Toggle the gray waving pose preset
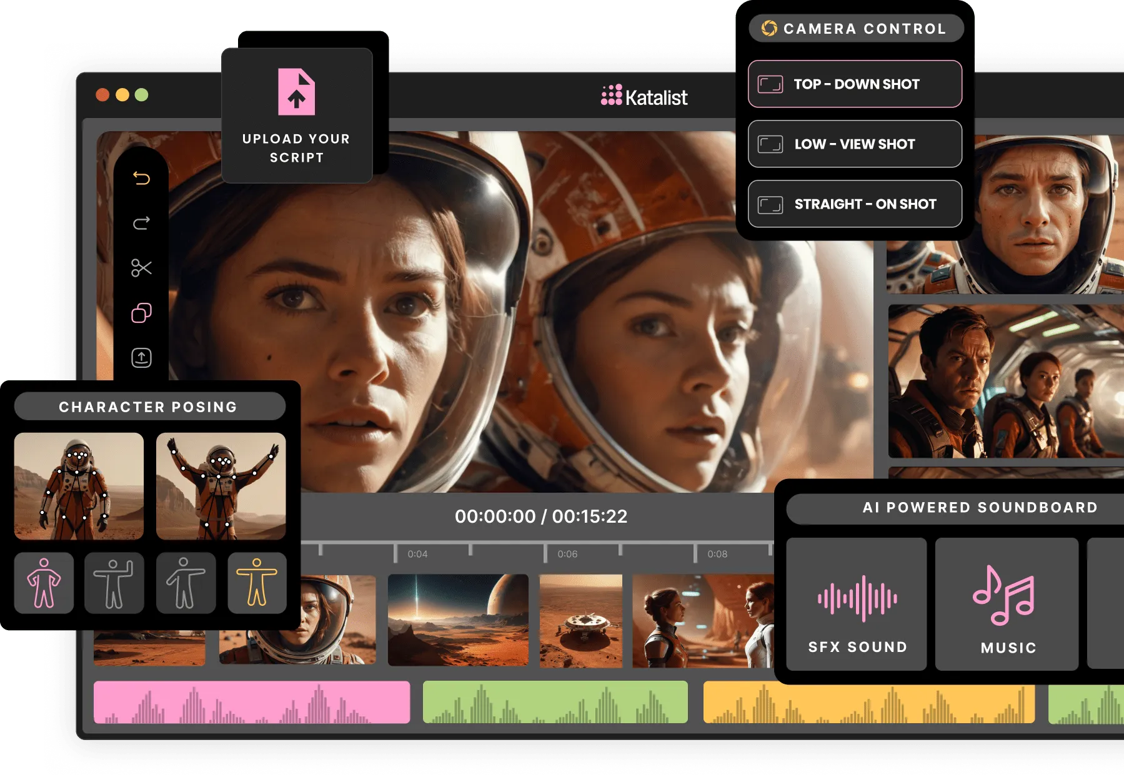1124x775 pixels. (114, 583)
